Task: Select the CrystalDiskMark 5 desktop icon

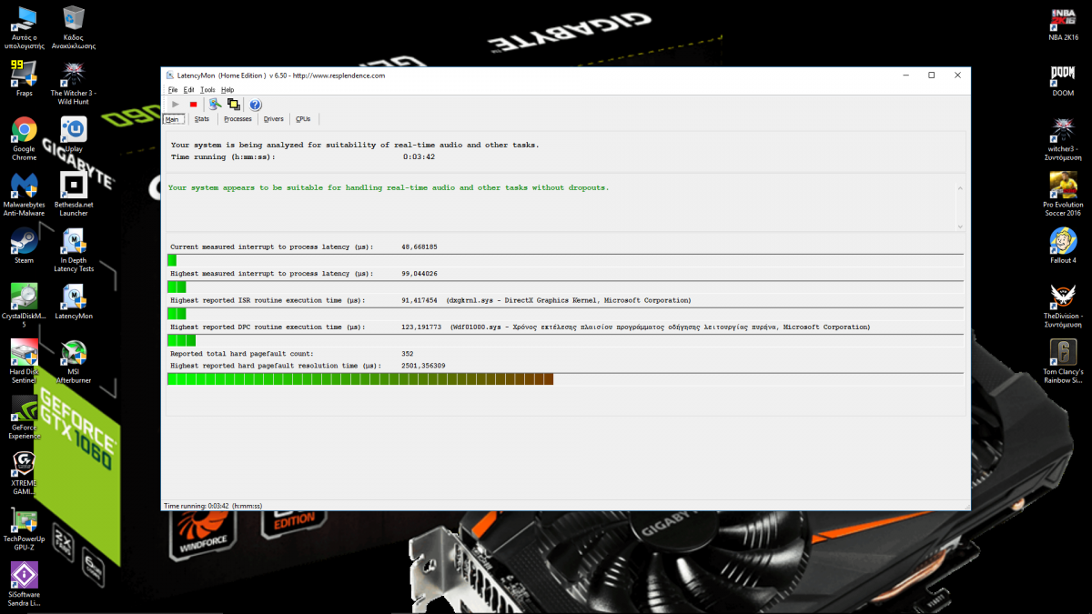Action: pos(24,306)
